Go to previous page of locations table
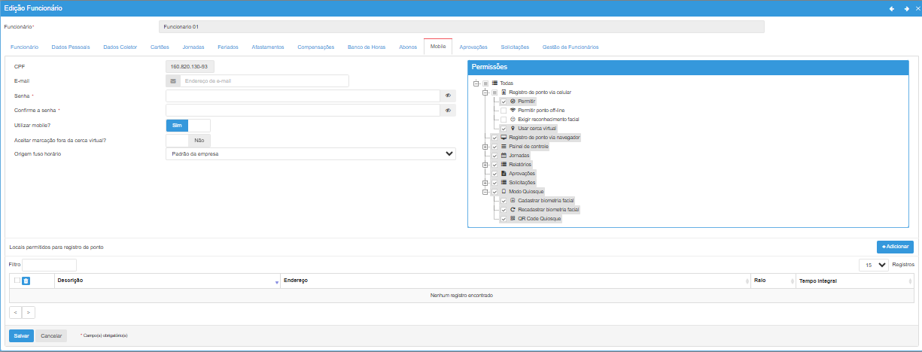The image size is (922, 352). pos(16,311)
